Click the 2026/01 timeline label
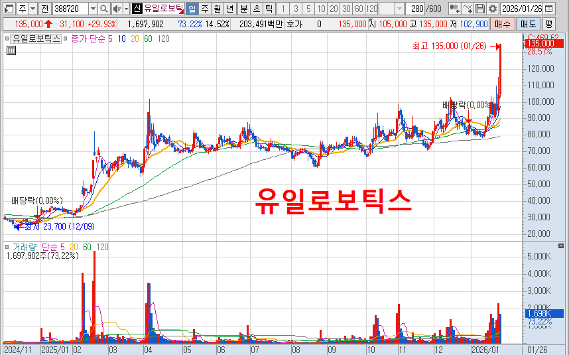The width and height of the screenshot is (569, 355). click(485, 350)
